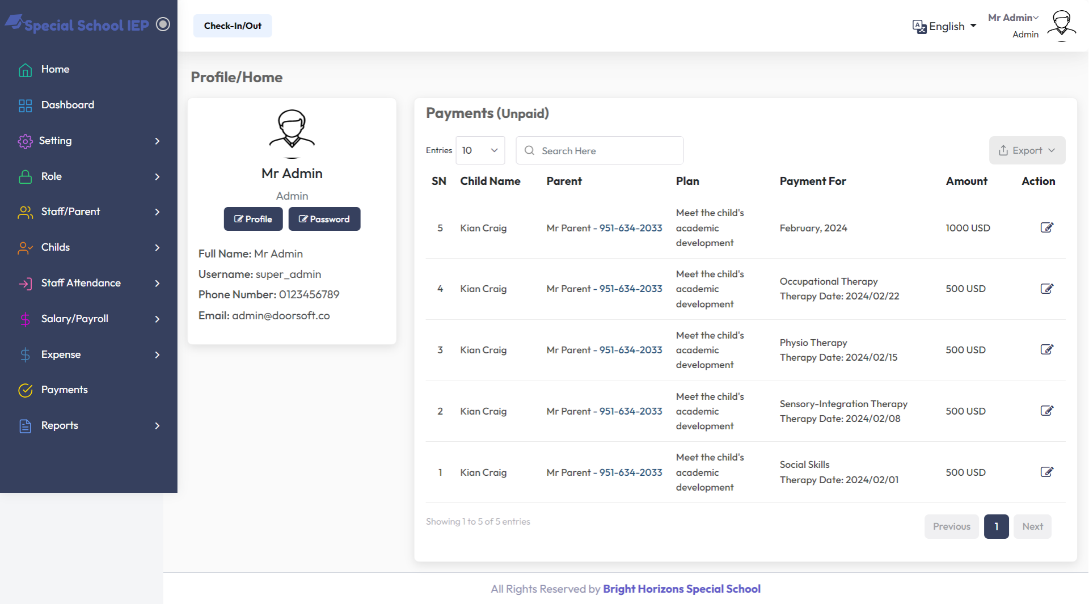
Task: Click the Payments checkmark icon in sidebar
Action: click(25, 390)
